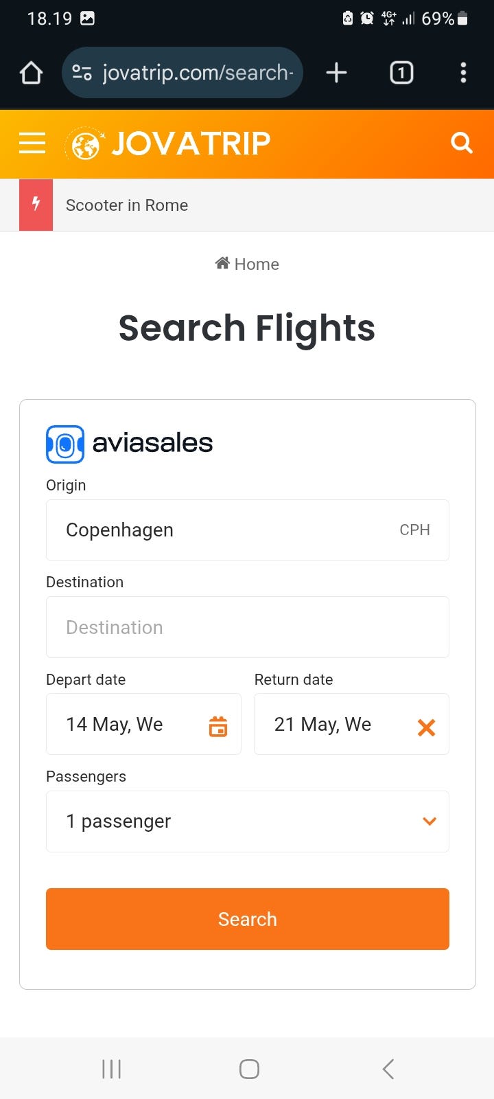Open a new browser tab
This screenshot has width=494, height=1099.
pos(336,73)
